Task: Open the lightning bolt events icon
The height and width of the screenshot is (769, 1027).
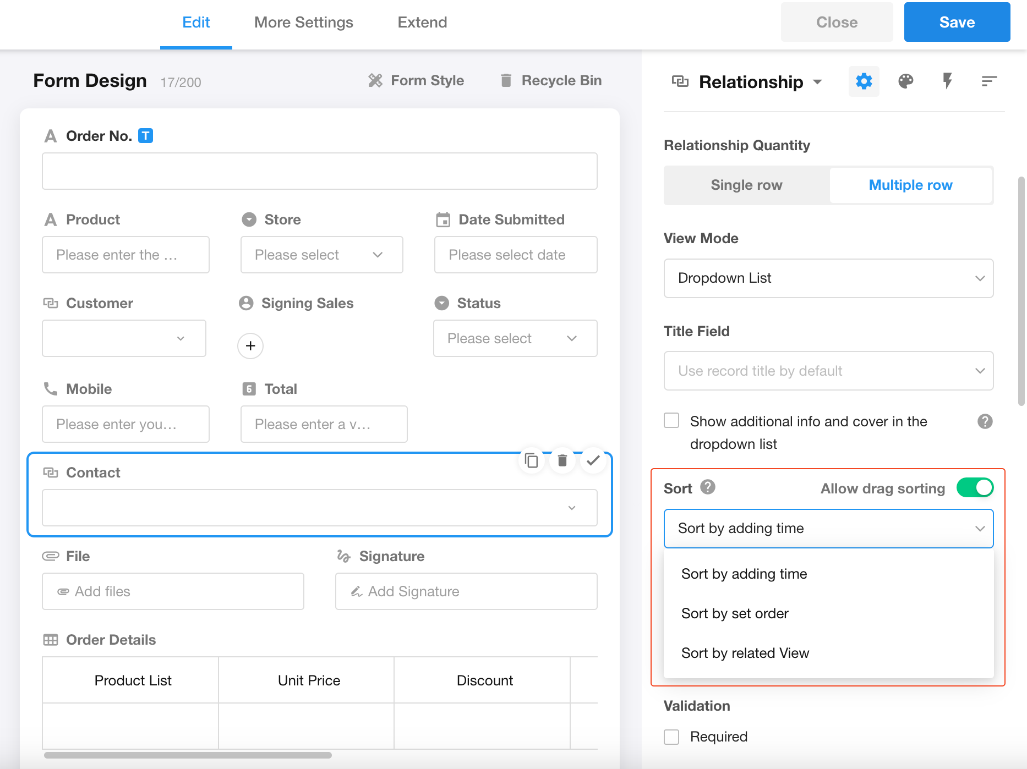Action: point(947,81)
